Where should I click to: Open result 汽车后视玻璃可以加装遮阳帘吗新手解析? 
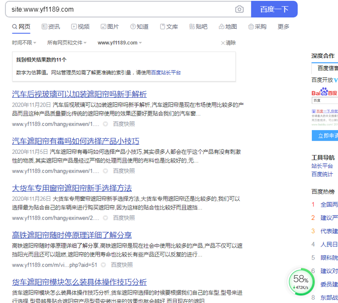(79, 94)
